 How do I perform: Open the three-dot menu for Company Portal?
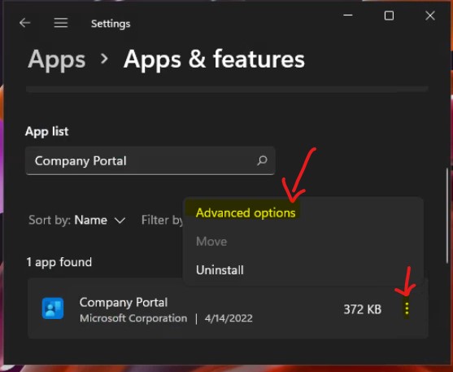pos(407,309)
